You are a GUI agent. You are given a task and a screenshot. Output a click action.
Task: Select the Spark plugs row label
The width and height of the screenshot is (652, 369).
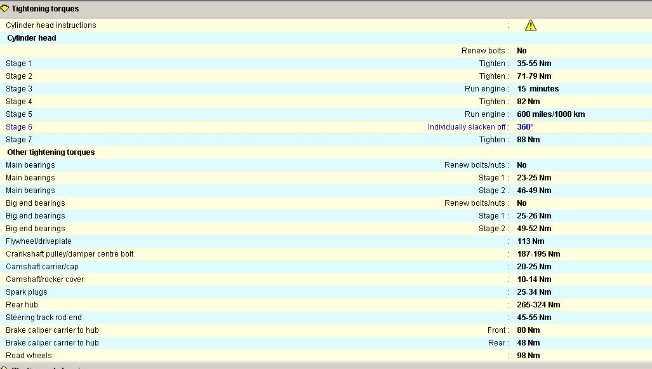pos(27,292)
